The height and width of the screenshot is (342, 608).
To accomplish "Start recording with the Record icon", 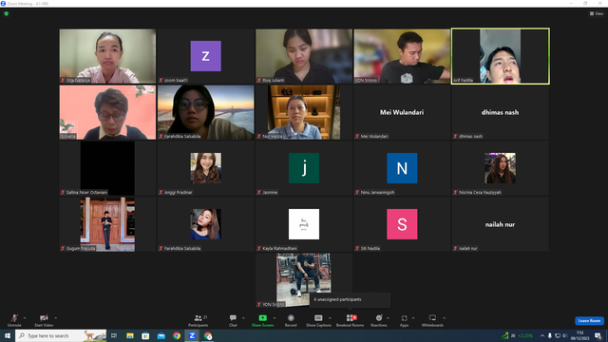I will [291, 320].
